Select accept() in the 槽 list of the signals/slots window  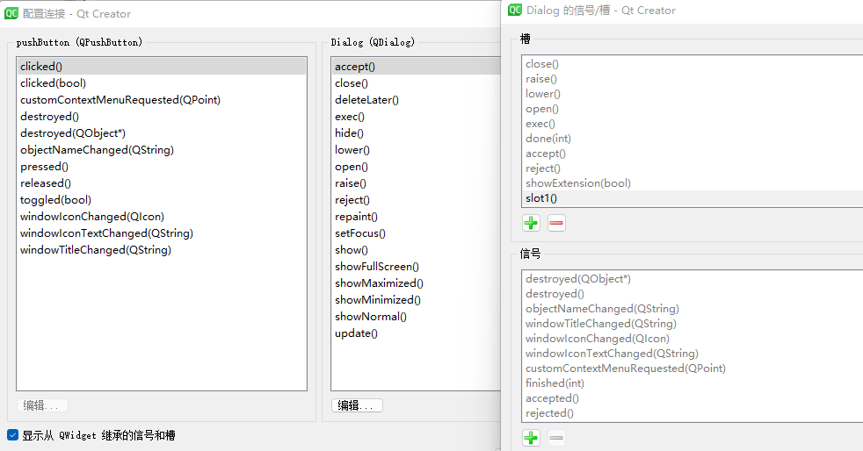tap(693, 154)
